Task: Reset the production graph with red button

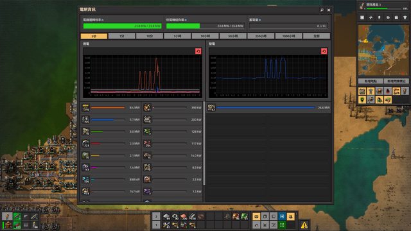Action: pos(324,51)
